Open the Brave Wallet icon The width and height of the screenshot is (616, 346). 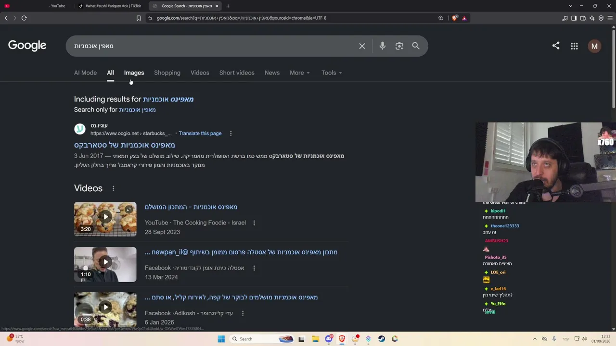[x=583, y=18]
